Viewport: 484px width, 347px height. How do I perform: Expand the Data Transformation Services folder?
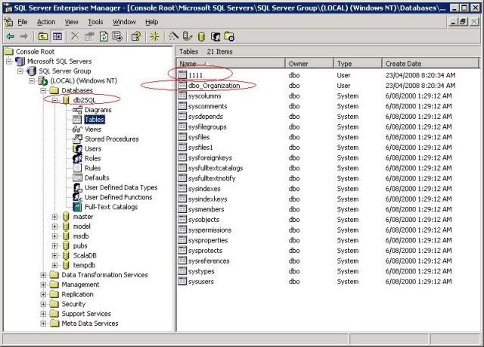pos(44,275)
